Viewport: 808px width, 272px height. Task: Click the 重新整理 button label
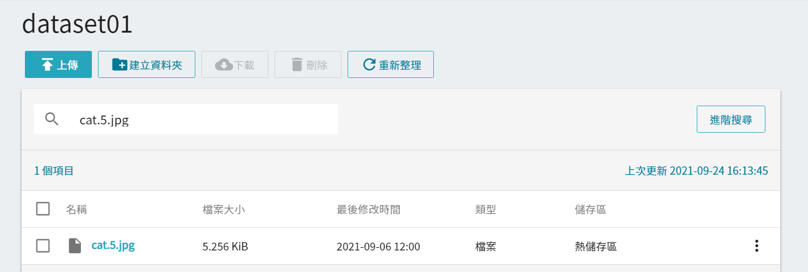pyautogui.click(x=400, y=65)
